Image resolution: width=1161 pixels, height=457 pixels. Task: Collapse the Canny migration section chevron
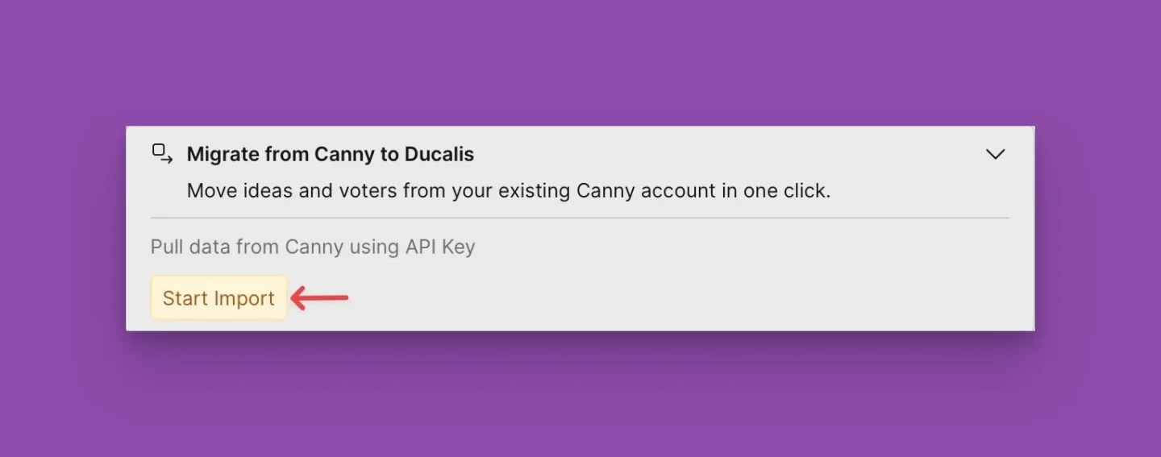(x=996, y=154)
